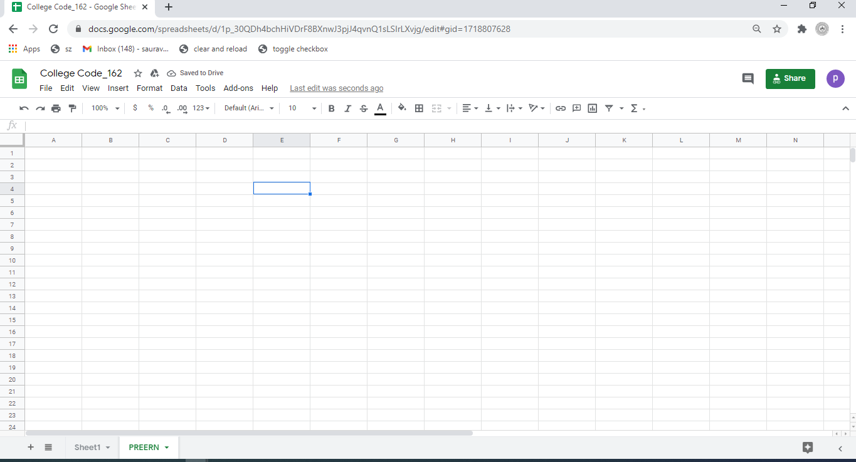
Task: Star the College Code_162 document
Action: (138, 73)
